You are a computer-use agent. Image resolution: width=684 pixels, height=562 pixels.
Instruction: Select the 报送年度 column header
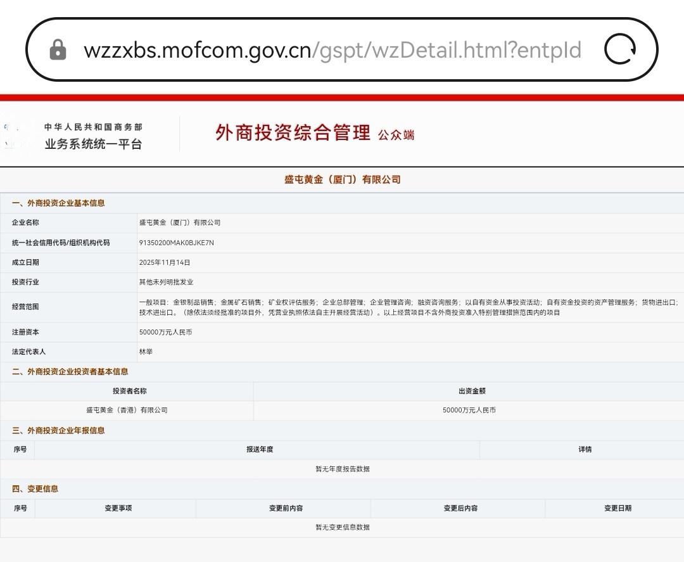pos(258,449)
